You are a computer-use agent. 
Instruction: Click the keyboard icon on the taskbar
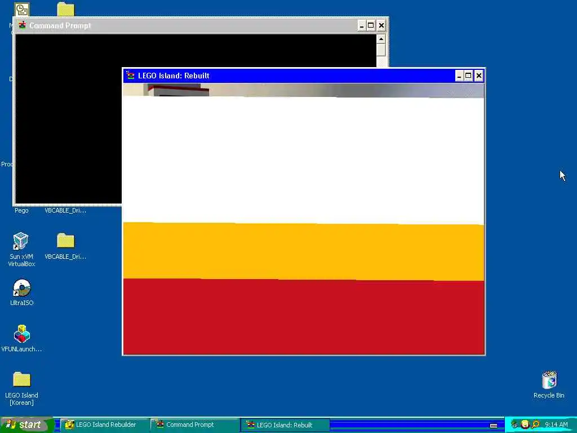pyautogui.click(x=494, y=425)
